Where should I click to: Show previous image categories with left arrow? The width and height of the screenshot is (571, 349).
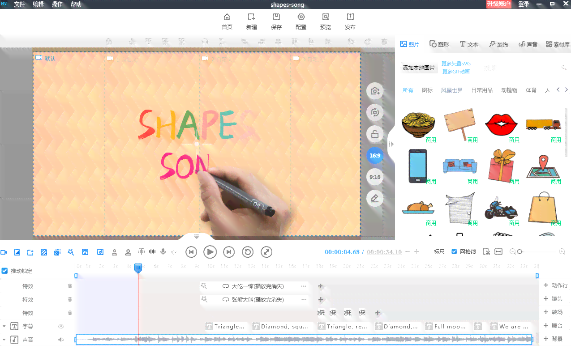(558, 90)
